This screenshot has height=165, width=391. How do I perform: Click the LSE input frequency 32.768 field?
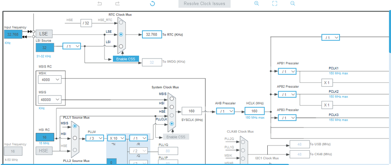[x=13, y=34]
